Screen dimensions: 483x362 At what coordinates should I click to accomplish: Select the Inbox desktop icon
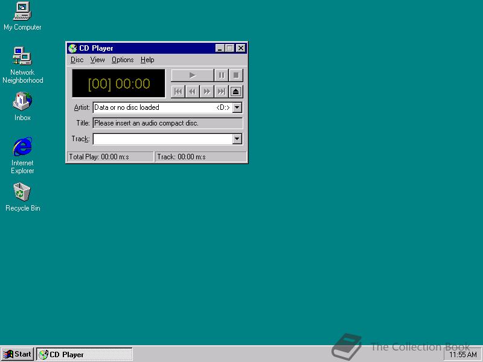[22, 106]
